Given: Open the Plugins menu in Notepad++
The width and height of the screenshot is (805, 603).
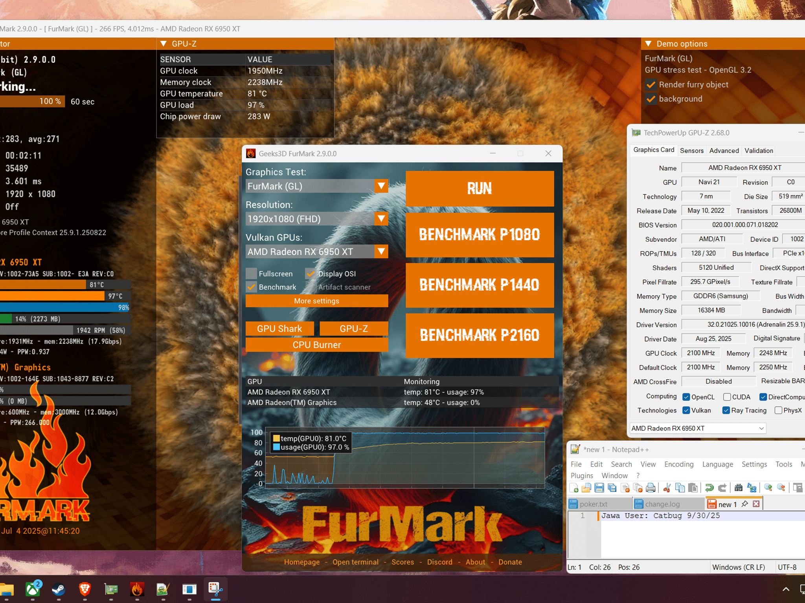Looking at the screenshot, I should tap(582, 476).
